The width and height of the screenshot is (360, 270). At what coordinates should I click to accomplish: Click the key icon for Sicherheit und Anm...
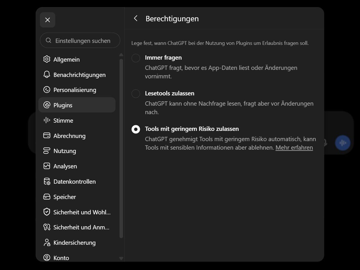click(x=47, y=227)
